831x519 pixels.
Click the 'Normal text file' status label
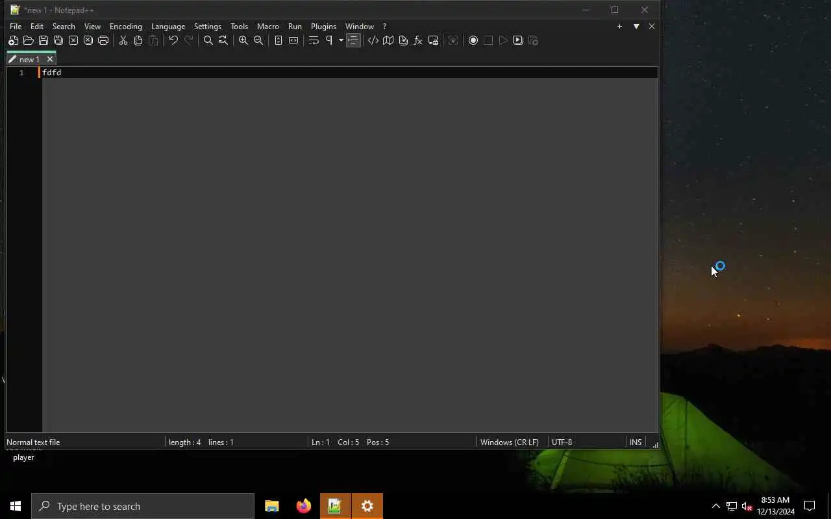(33, 442)
